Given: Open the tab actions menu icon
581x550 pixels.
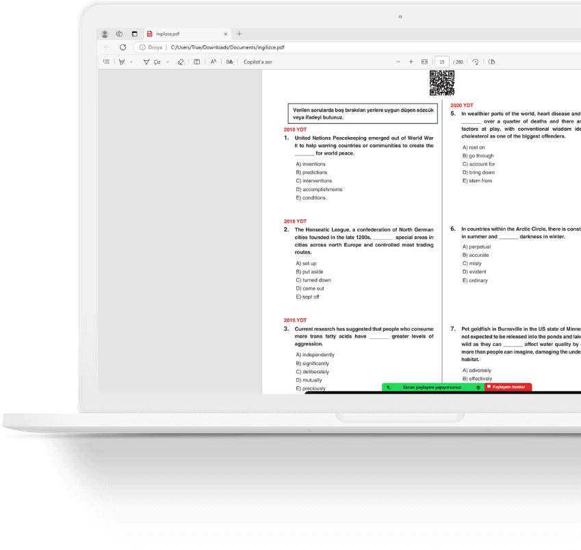Looking at the screenshot, I should 135,34.
